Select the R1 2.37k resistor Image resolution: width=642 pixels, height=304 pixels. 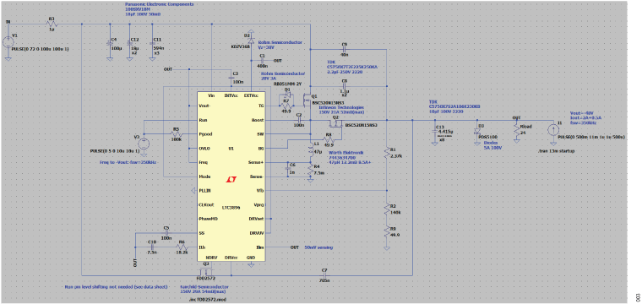(387, 153)
